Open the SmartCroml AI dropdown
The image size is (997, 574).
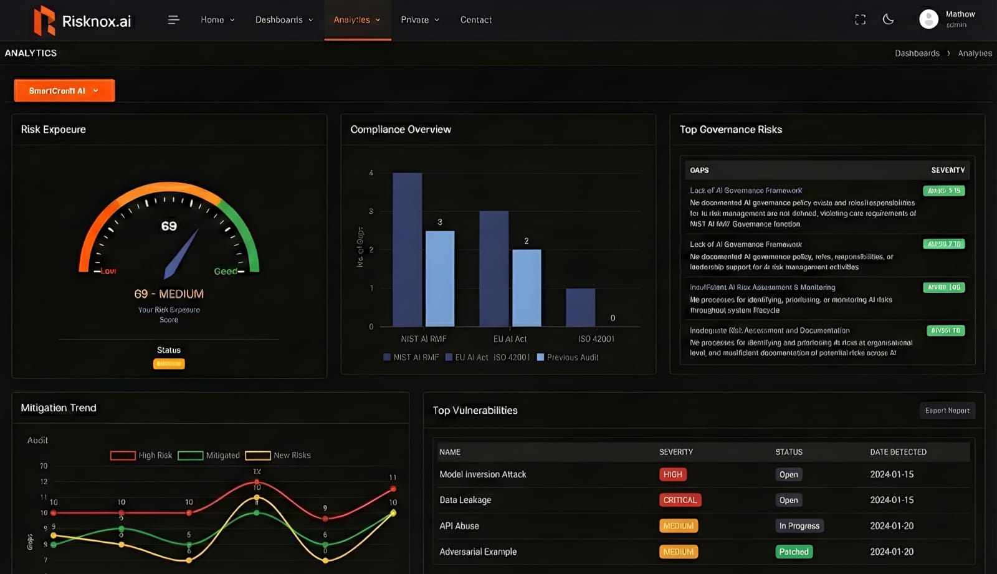64,90
